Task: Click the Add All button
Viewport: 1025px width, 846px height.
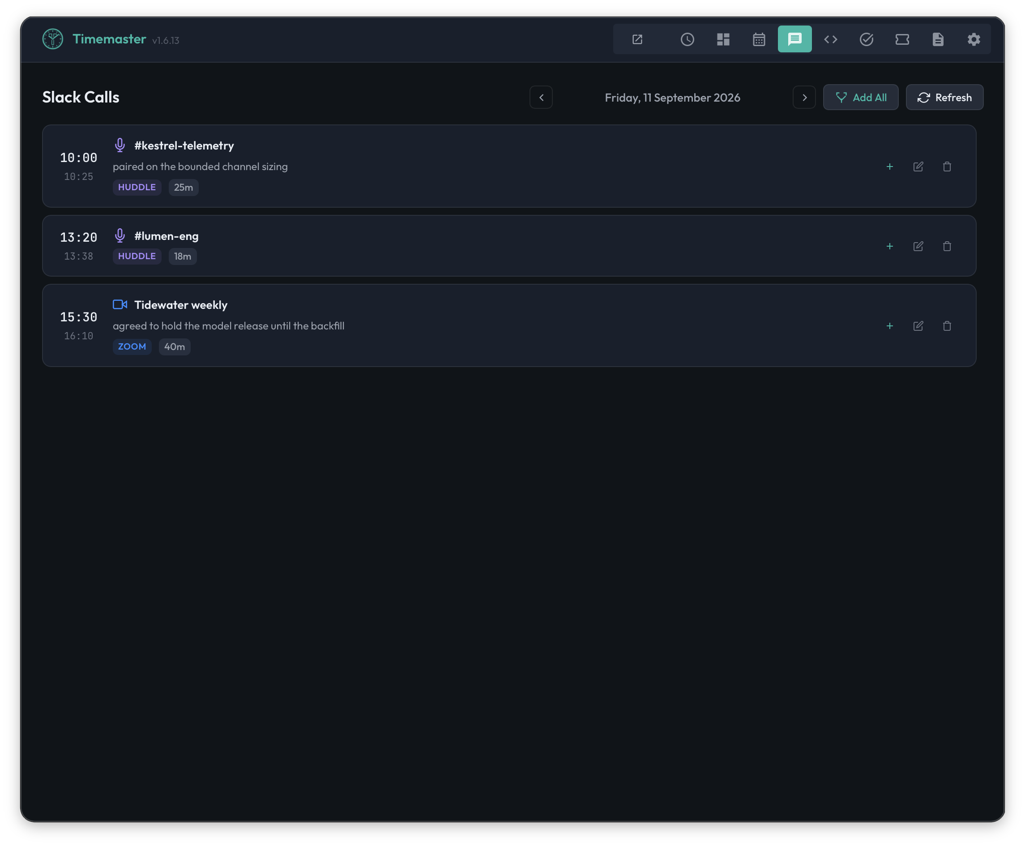Action: click(861, 98)
